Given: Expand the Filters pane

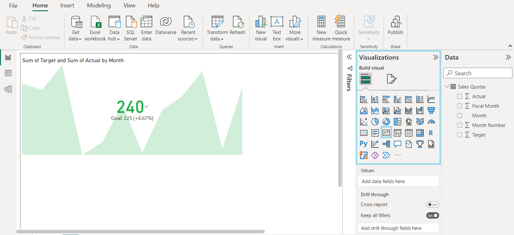Looking at the screenshot, I should coord(349,57).
